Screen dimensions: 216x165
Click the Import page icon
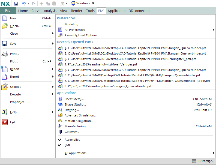pyautogui.click(x=5, y=69)
